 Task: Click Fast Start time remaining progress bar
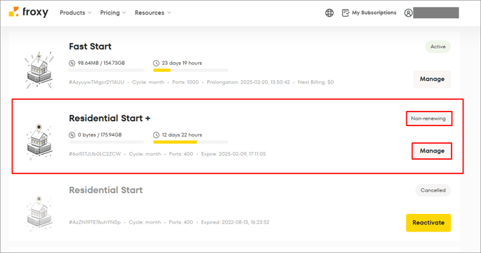(190, 70)
